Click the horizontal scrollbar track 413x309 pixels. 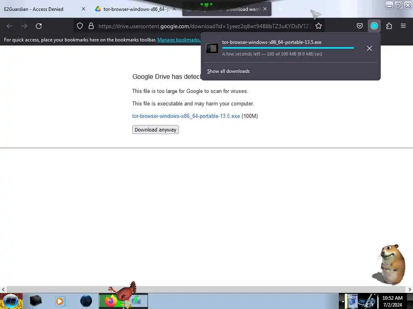206,289
